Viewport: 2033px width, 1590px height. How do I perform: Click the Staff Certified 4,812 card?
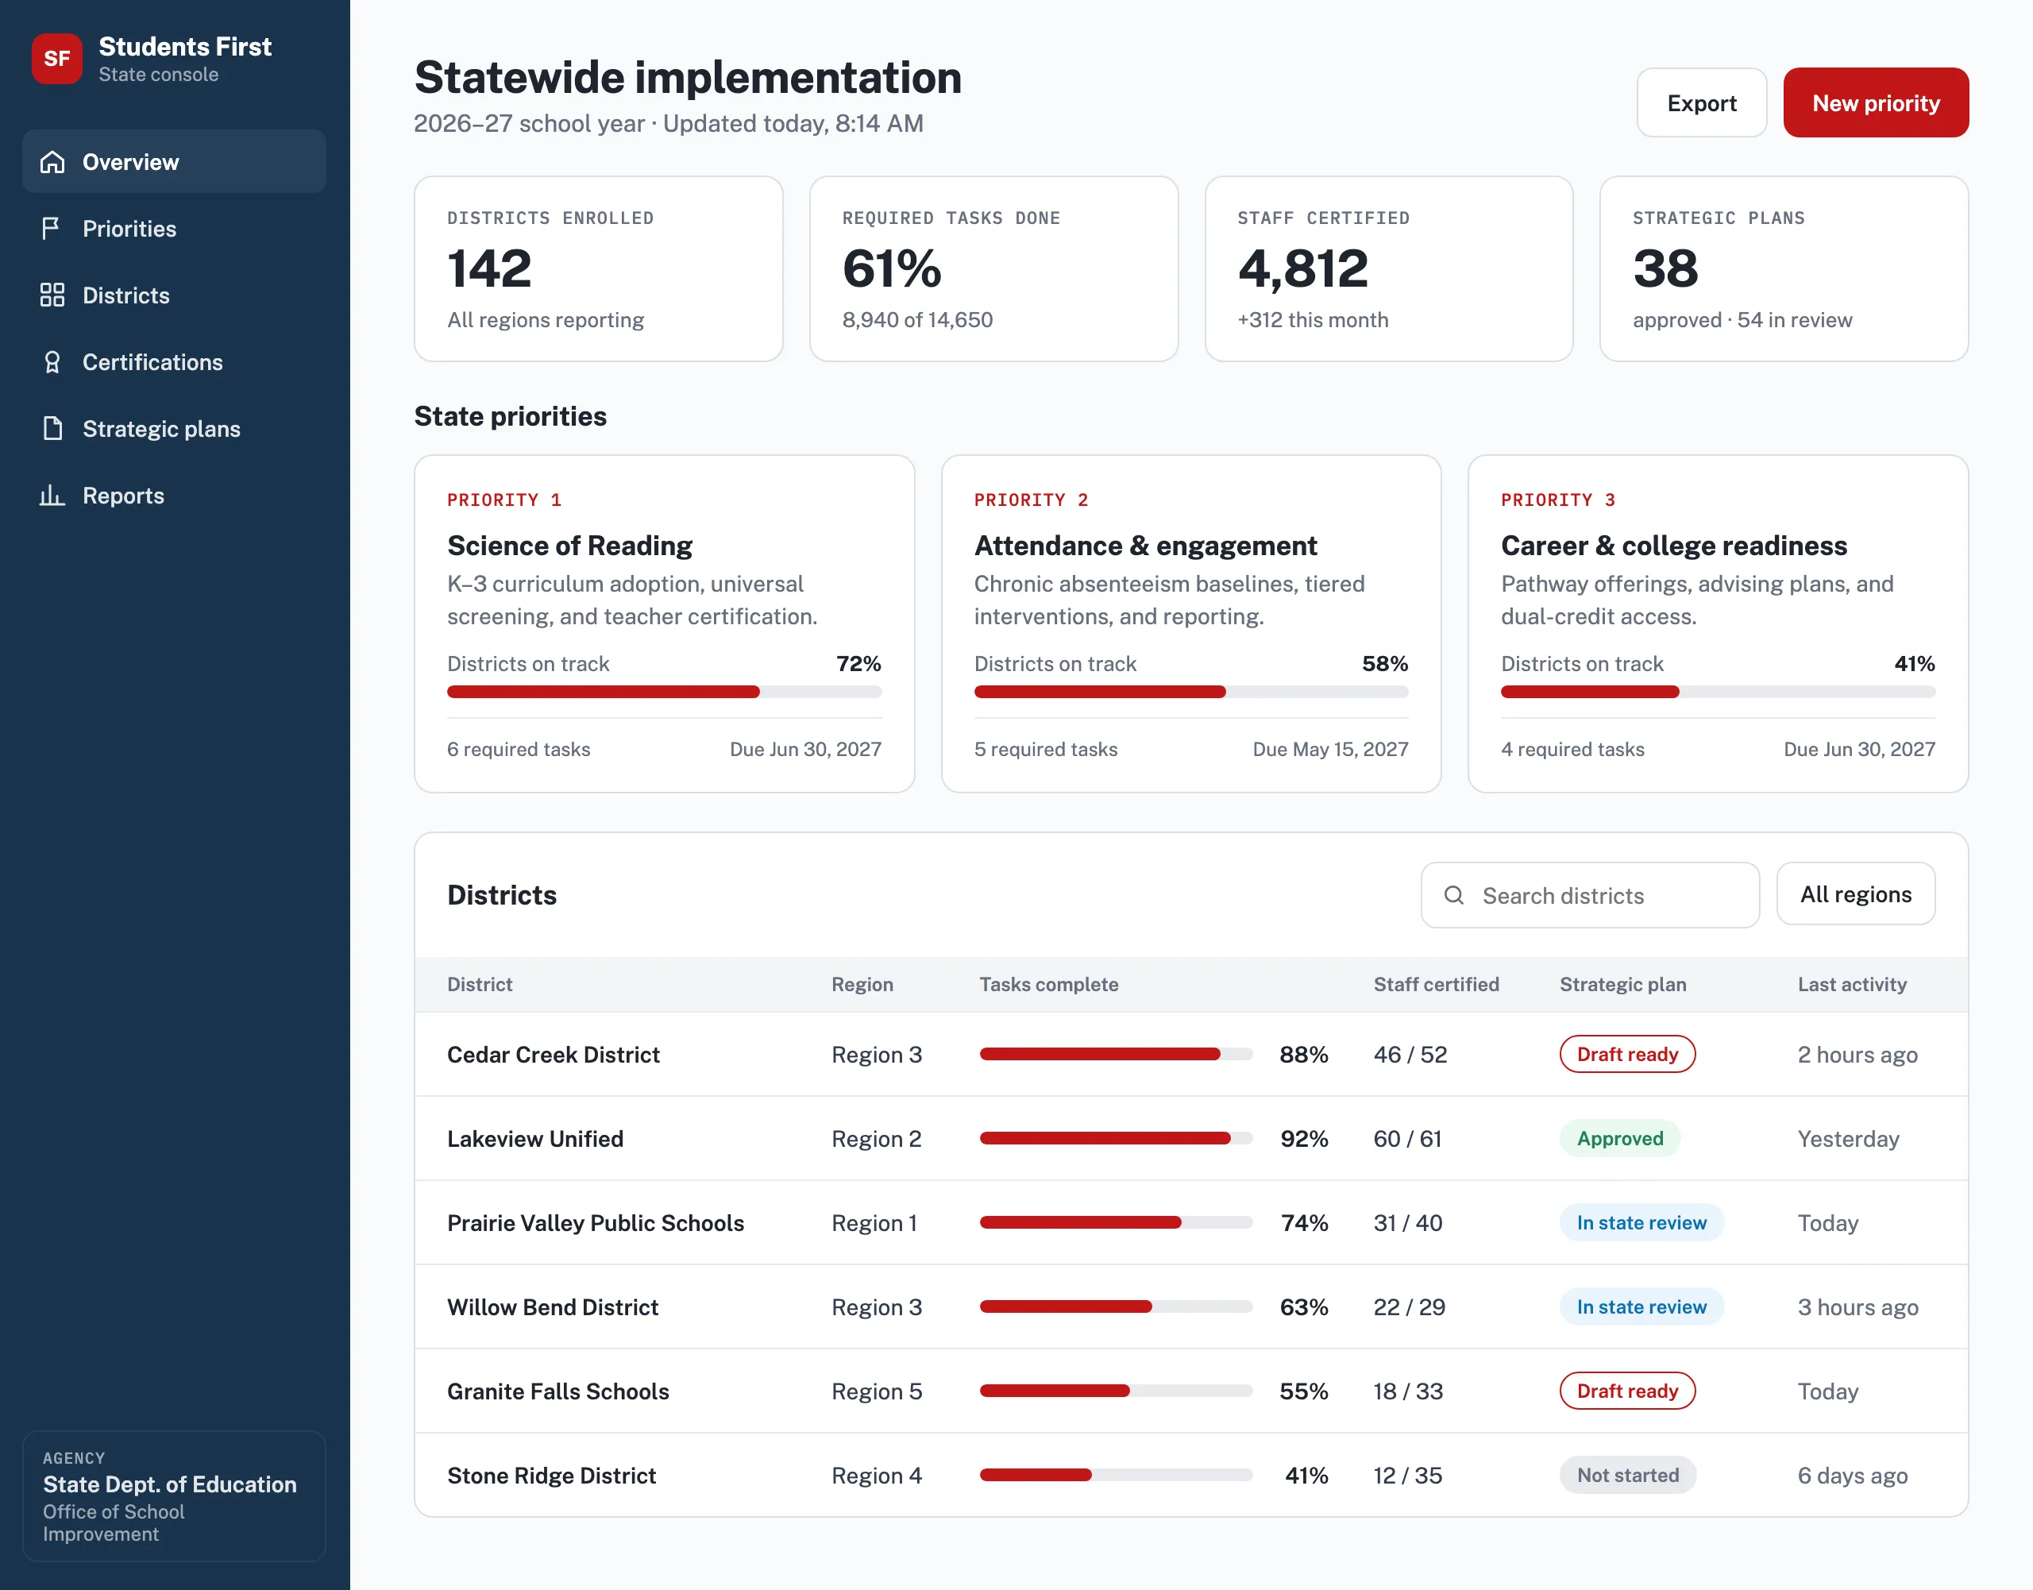(x=1389, y=269)
